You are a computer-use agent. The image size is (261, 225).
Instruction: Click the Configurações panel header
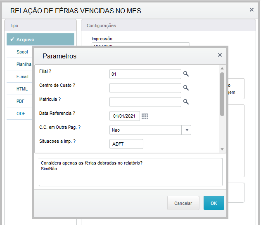click(x=168, y=26)
